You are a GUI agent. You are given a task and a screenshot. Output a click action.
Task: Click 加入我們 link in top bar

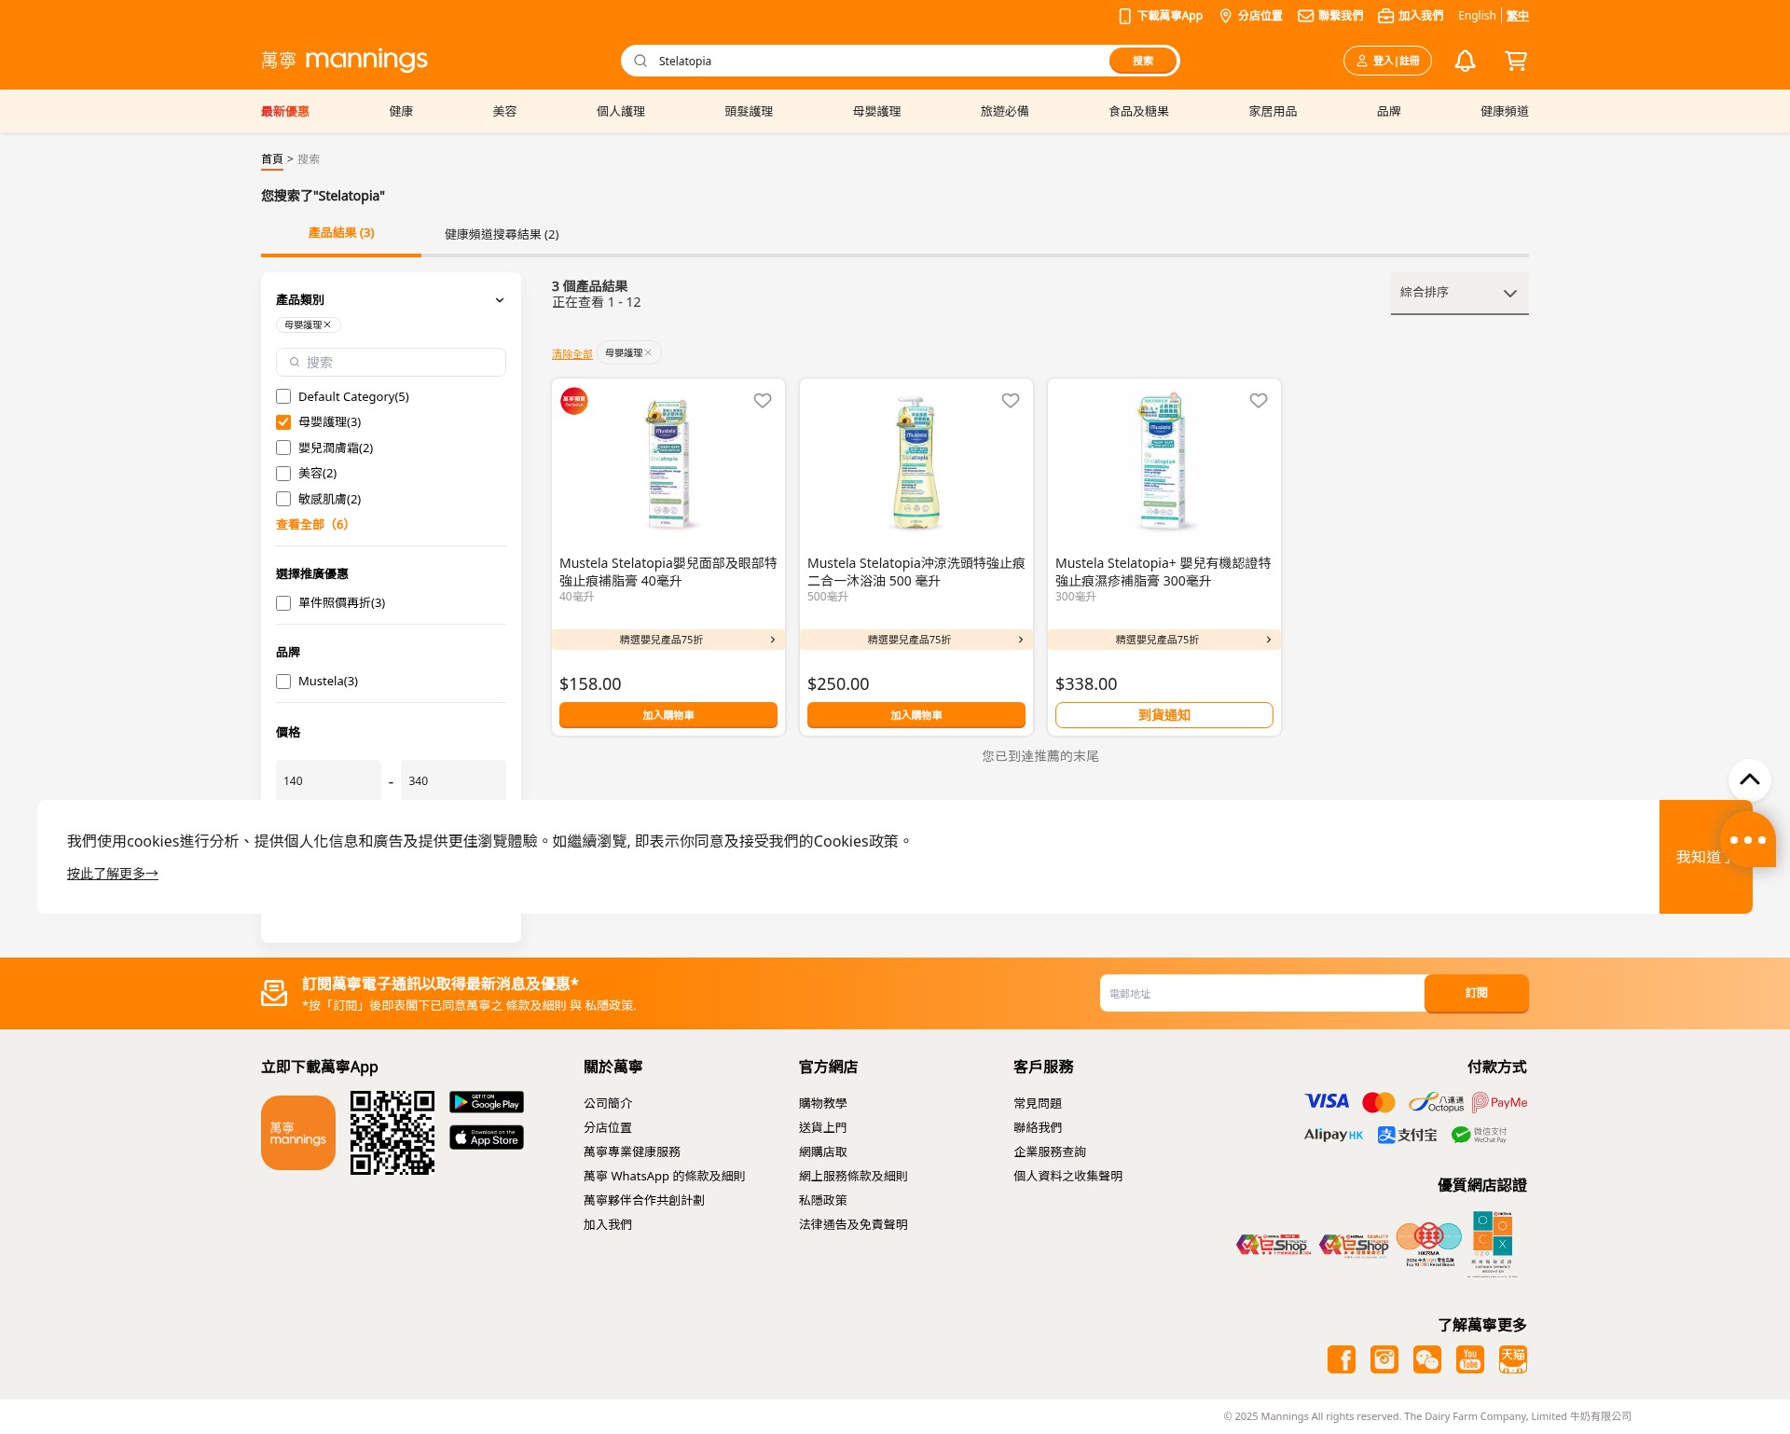[x=1411, y=16]
